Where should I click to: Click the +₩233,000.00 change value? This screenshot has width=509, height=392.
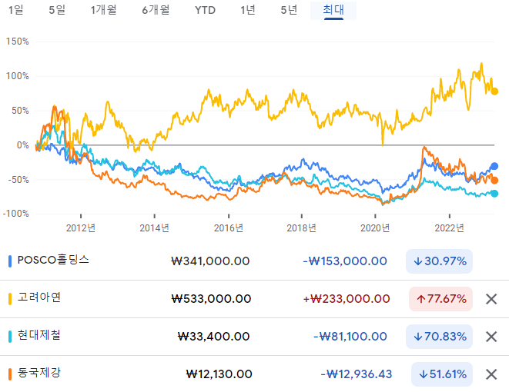346,299
